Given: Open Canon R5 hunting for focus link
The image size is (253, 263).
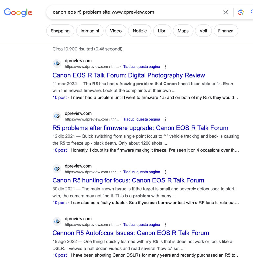Looking at the screenshot, I should 128,180.
